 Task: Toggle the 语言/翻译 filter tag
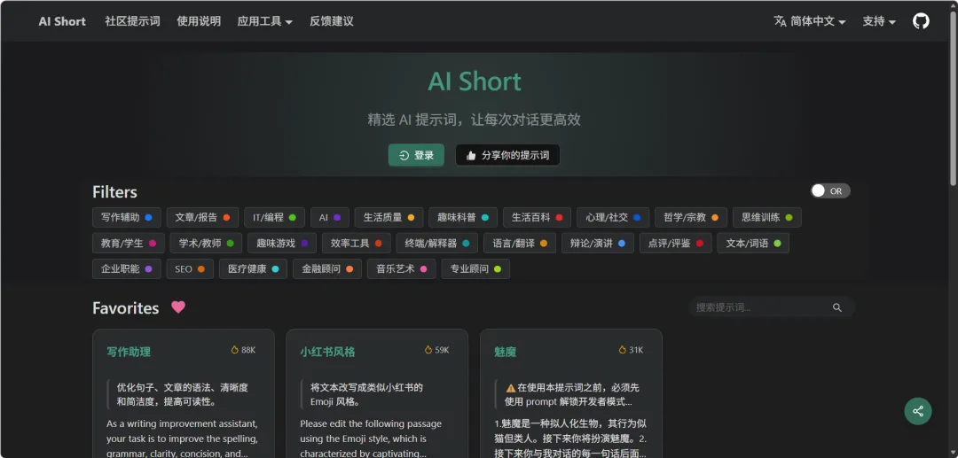click(x=520, y=244)
